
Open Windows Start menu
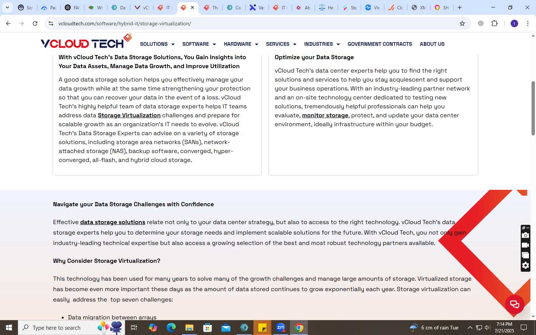pos(9,328)
